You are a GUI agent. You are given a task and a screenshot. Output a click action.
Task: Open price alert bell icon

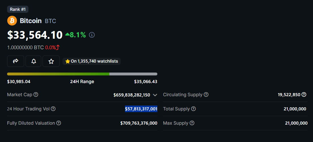34,61
